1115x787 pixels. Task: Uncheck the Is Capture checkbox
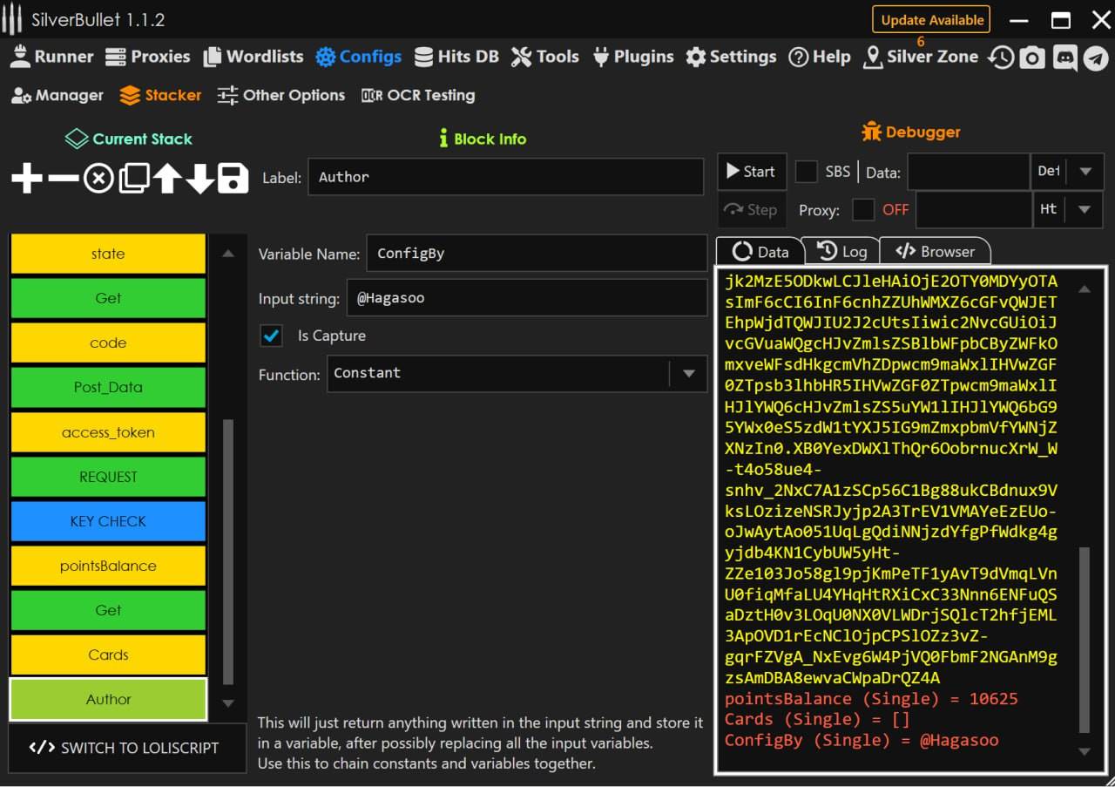pos(272,336)
